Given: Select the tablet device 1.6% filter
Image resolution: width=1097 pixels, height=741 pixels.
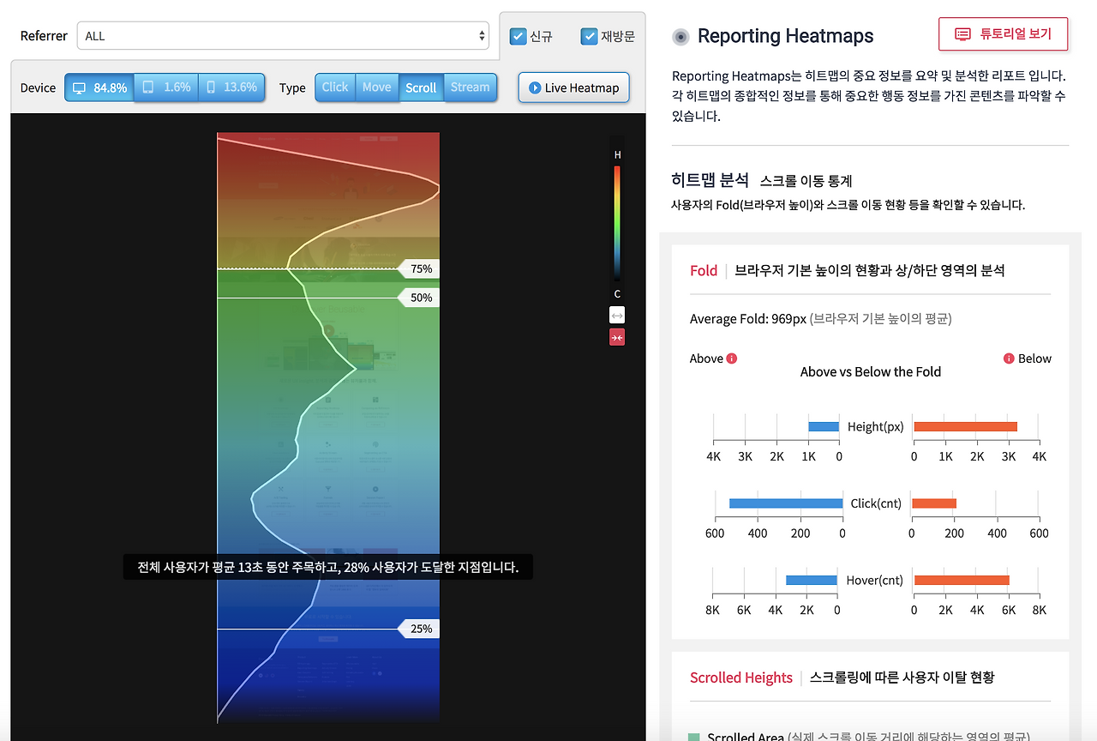Looking at the screenshot, I should [x=166, y=87].
